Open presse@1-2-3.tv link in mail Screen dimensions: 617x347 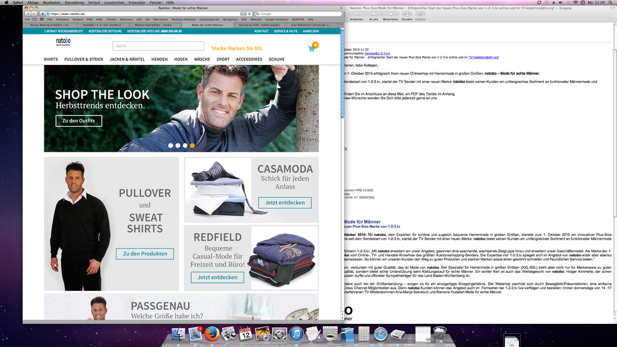tap(377, 54)
